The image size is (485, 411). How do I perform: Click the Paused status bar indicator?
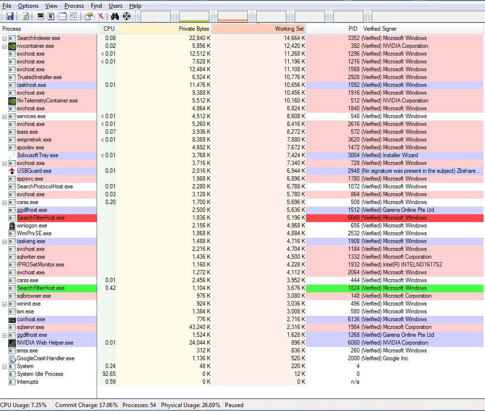(234, 405)
